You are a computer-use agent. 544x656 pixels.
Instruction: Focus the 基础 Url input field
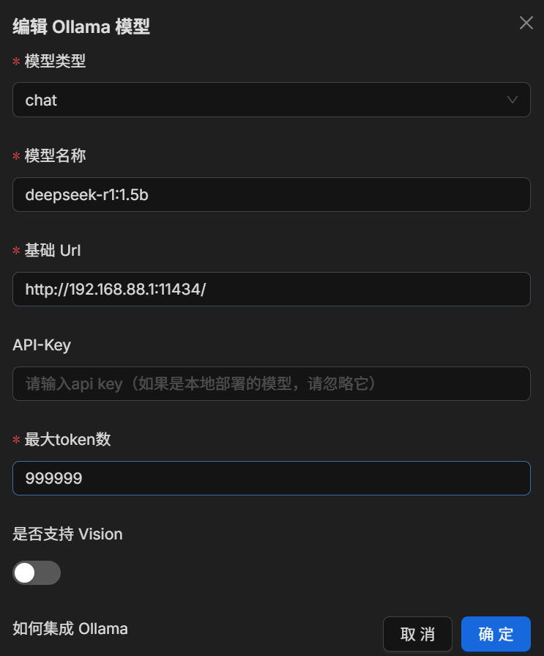click(x=271, y=289)
